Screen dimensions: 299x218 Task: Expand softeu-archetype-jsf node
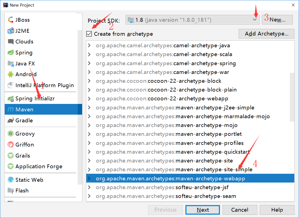tap(89, 187)
